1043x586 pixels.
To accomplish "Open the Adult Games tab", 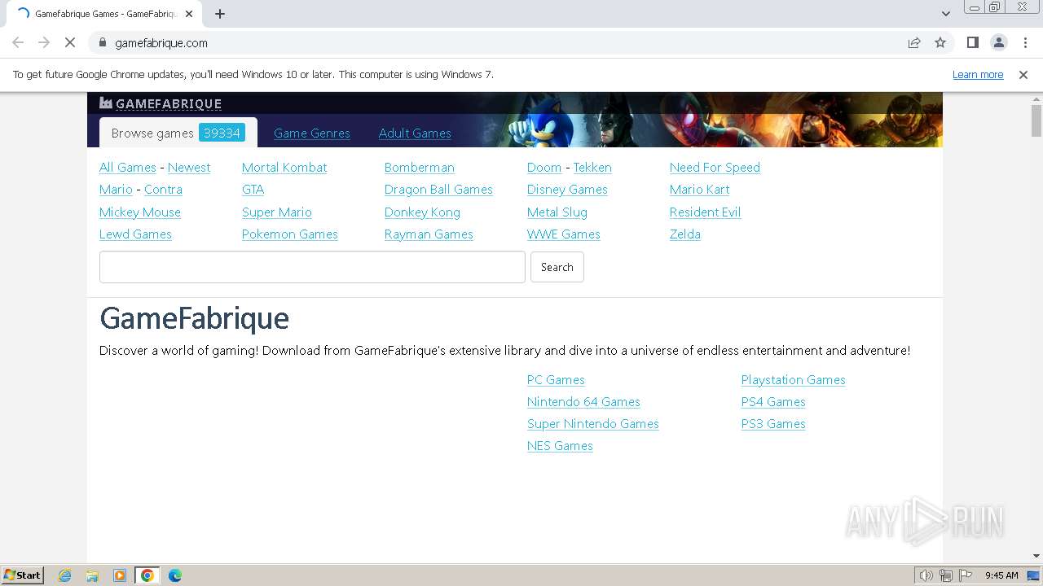I will 415,133.
